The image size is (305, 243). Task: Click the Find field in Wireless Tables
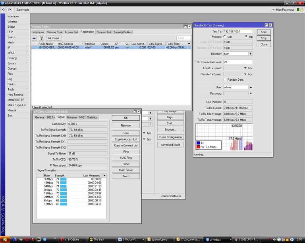tap(183, 38)
